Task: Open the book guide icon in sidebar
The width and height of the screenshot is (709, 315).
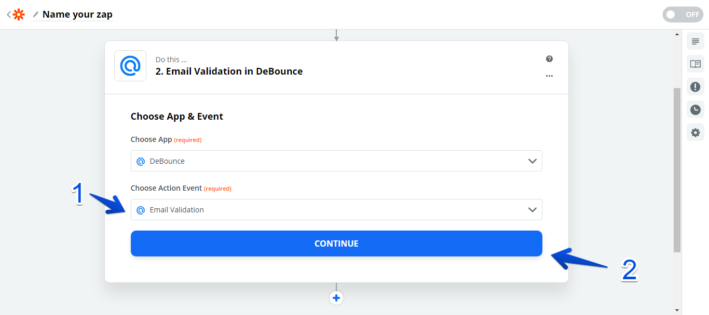Action: (x=695, y=64)
